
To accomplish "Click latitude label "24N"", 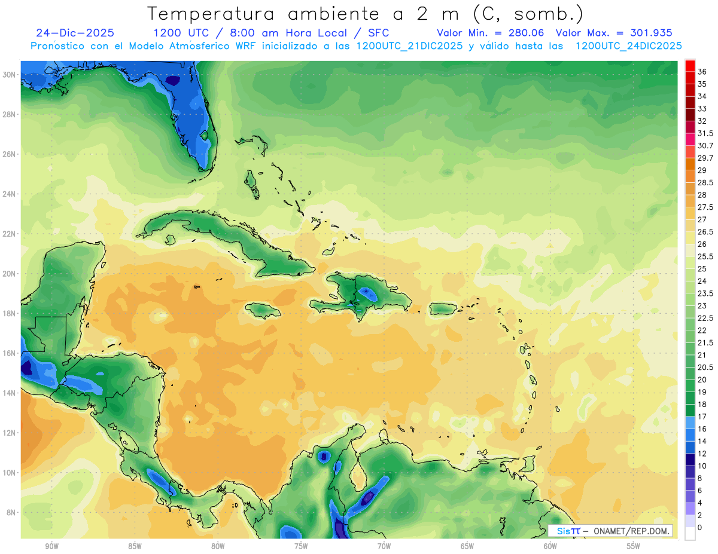I will tap(9, 194).
